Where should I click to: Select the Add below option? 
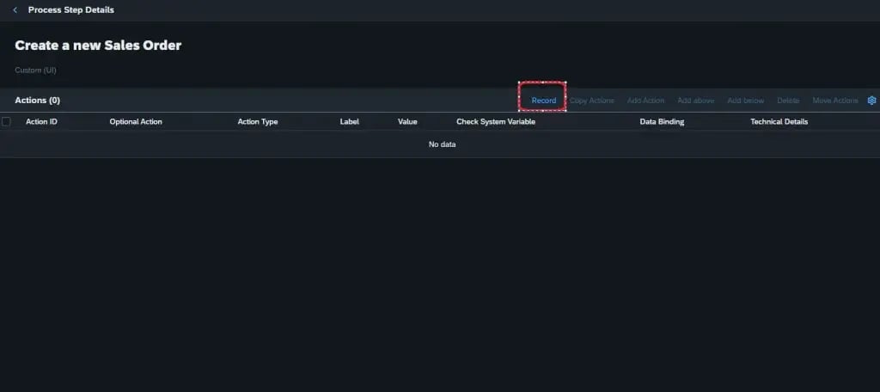(745, 101)
